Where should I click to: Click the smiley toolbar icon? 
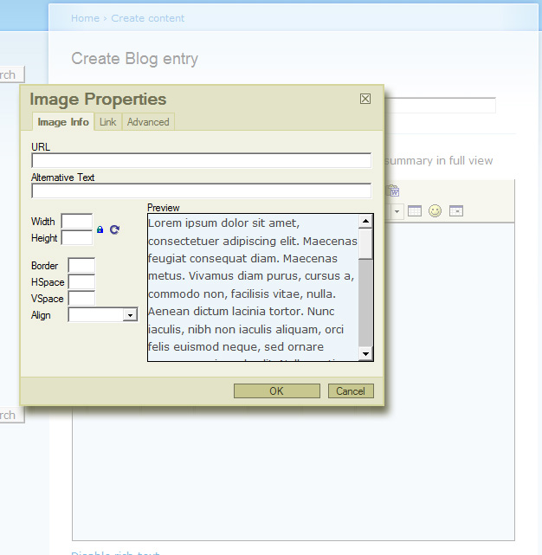tap(436, 211)
